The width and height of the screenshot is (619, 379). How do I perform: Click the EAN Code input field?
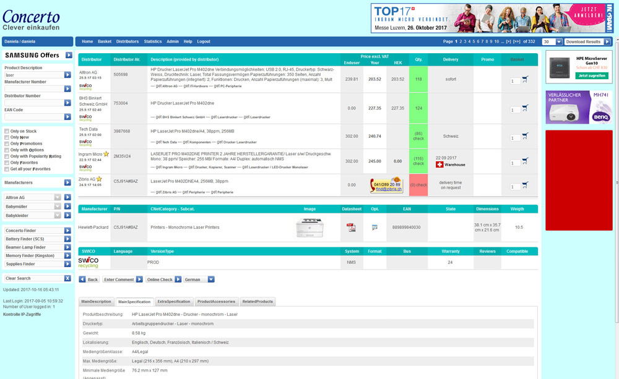(x=34, y=117)
